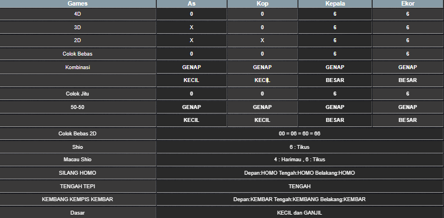
Task: Click Kombinasi KECIL under As
Action: click(192, 80)
